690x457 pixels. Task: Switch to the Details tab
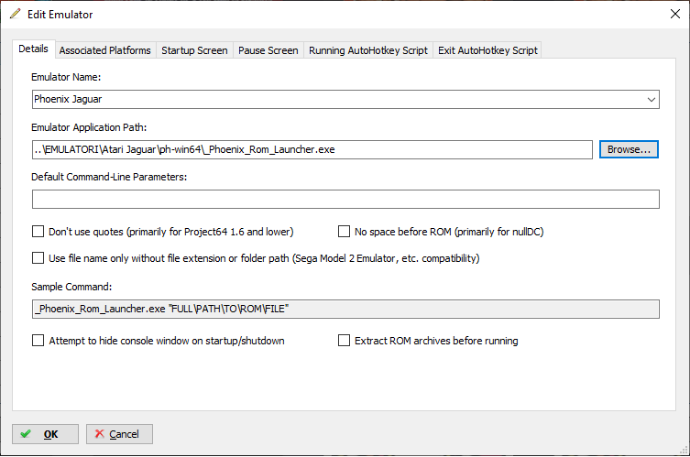click(33, 49)
